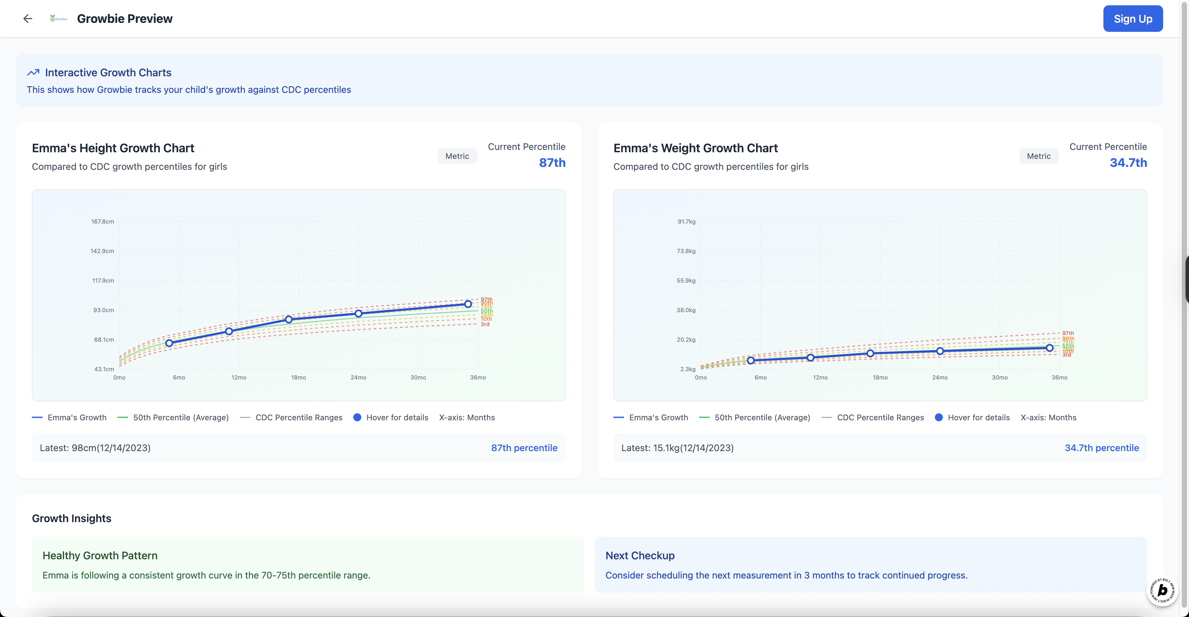
Task: Click the trending-up Interactive Growth Charts icon
Action: 33,72
